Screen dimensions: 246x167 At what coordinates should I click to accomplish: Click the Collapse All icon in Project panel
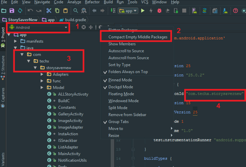pos(91,27)
